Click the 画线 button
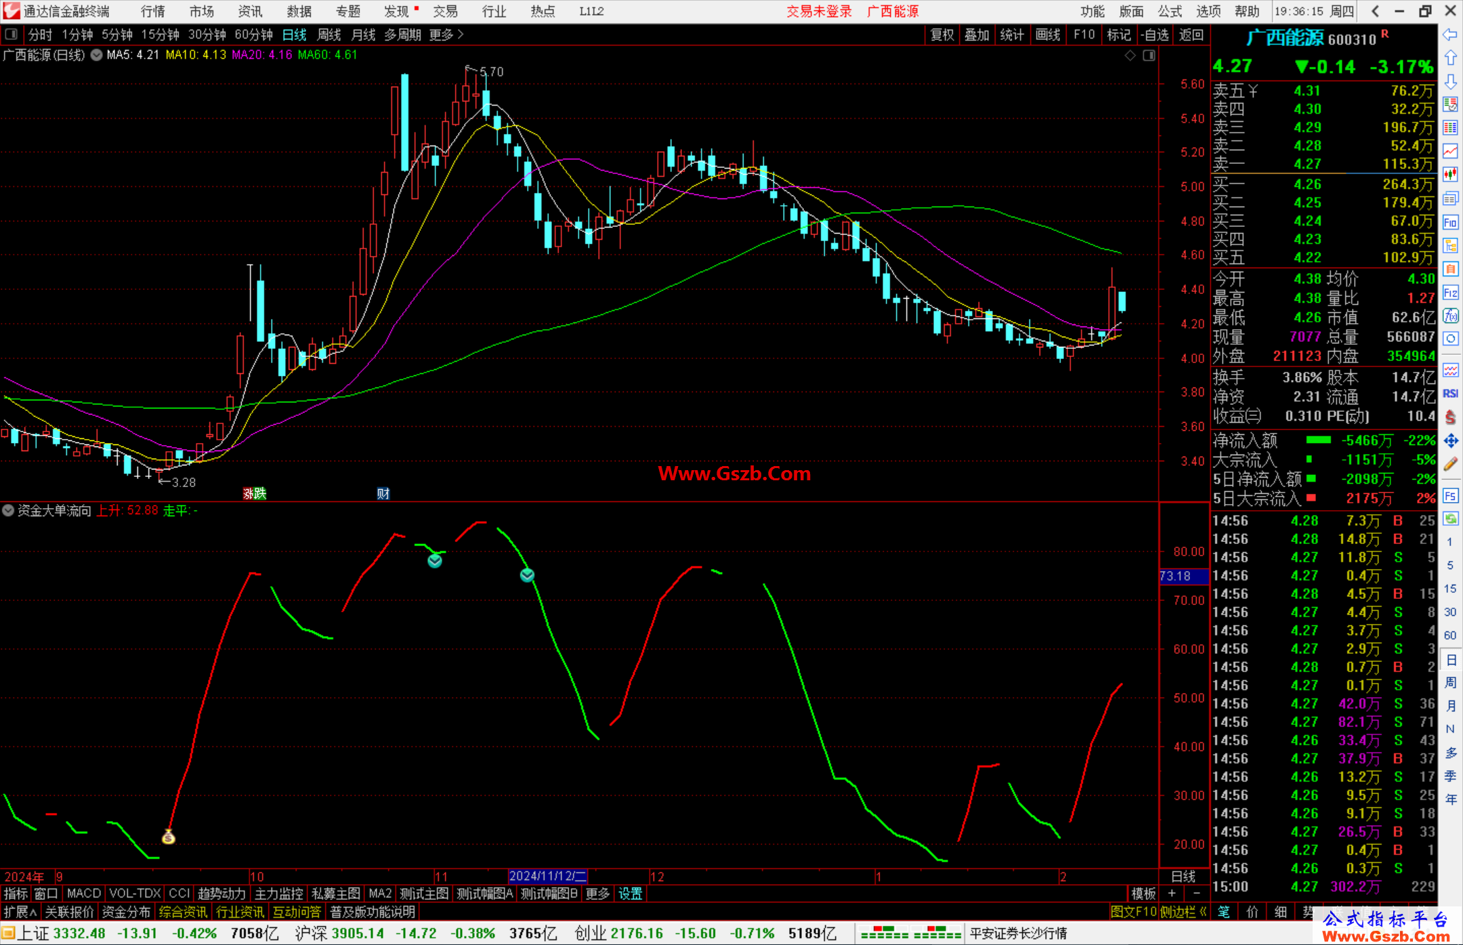This screenshot has height=945, width=1463. click(x=1048, y=35)
